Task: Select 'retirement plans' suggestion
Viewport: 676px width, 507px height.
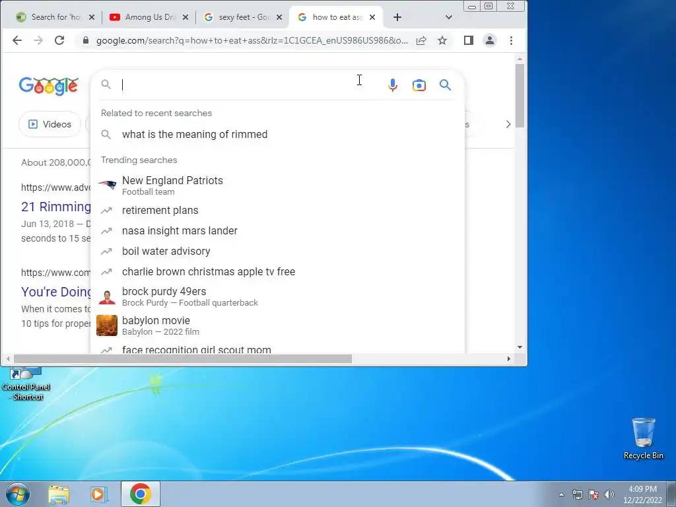Action: [278, 211]
